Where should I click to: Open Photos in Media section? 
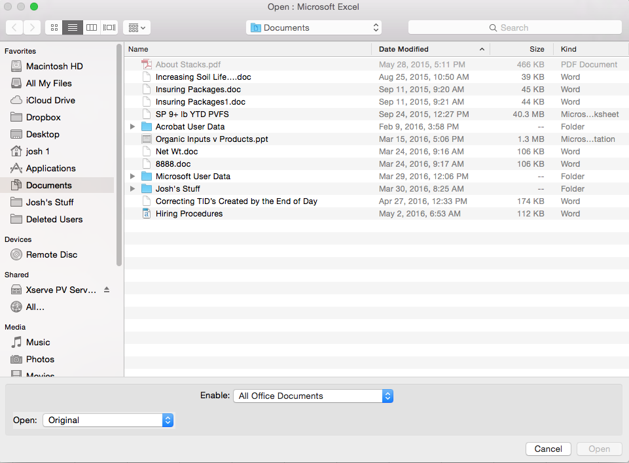coord(57,359)
